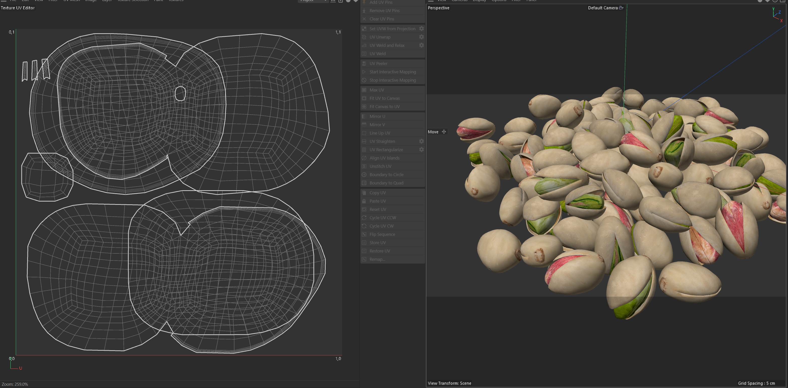Open the Set UVW from Projection settings gear
Screen dimensions: 788x388
(x=421, y=28)
